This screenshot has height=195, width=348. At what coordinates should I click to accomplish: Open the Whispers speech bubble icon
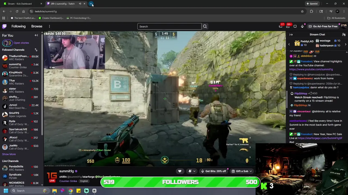(x=295, y=26)
